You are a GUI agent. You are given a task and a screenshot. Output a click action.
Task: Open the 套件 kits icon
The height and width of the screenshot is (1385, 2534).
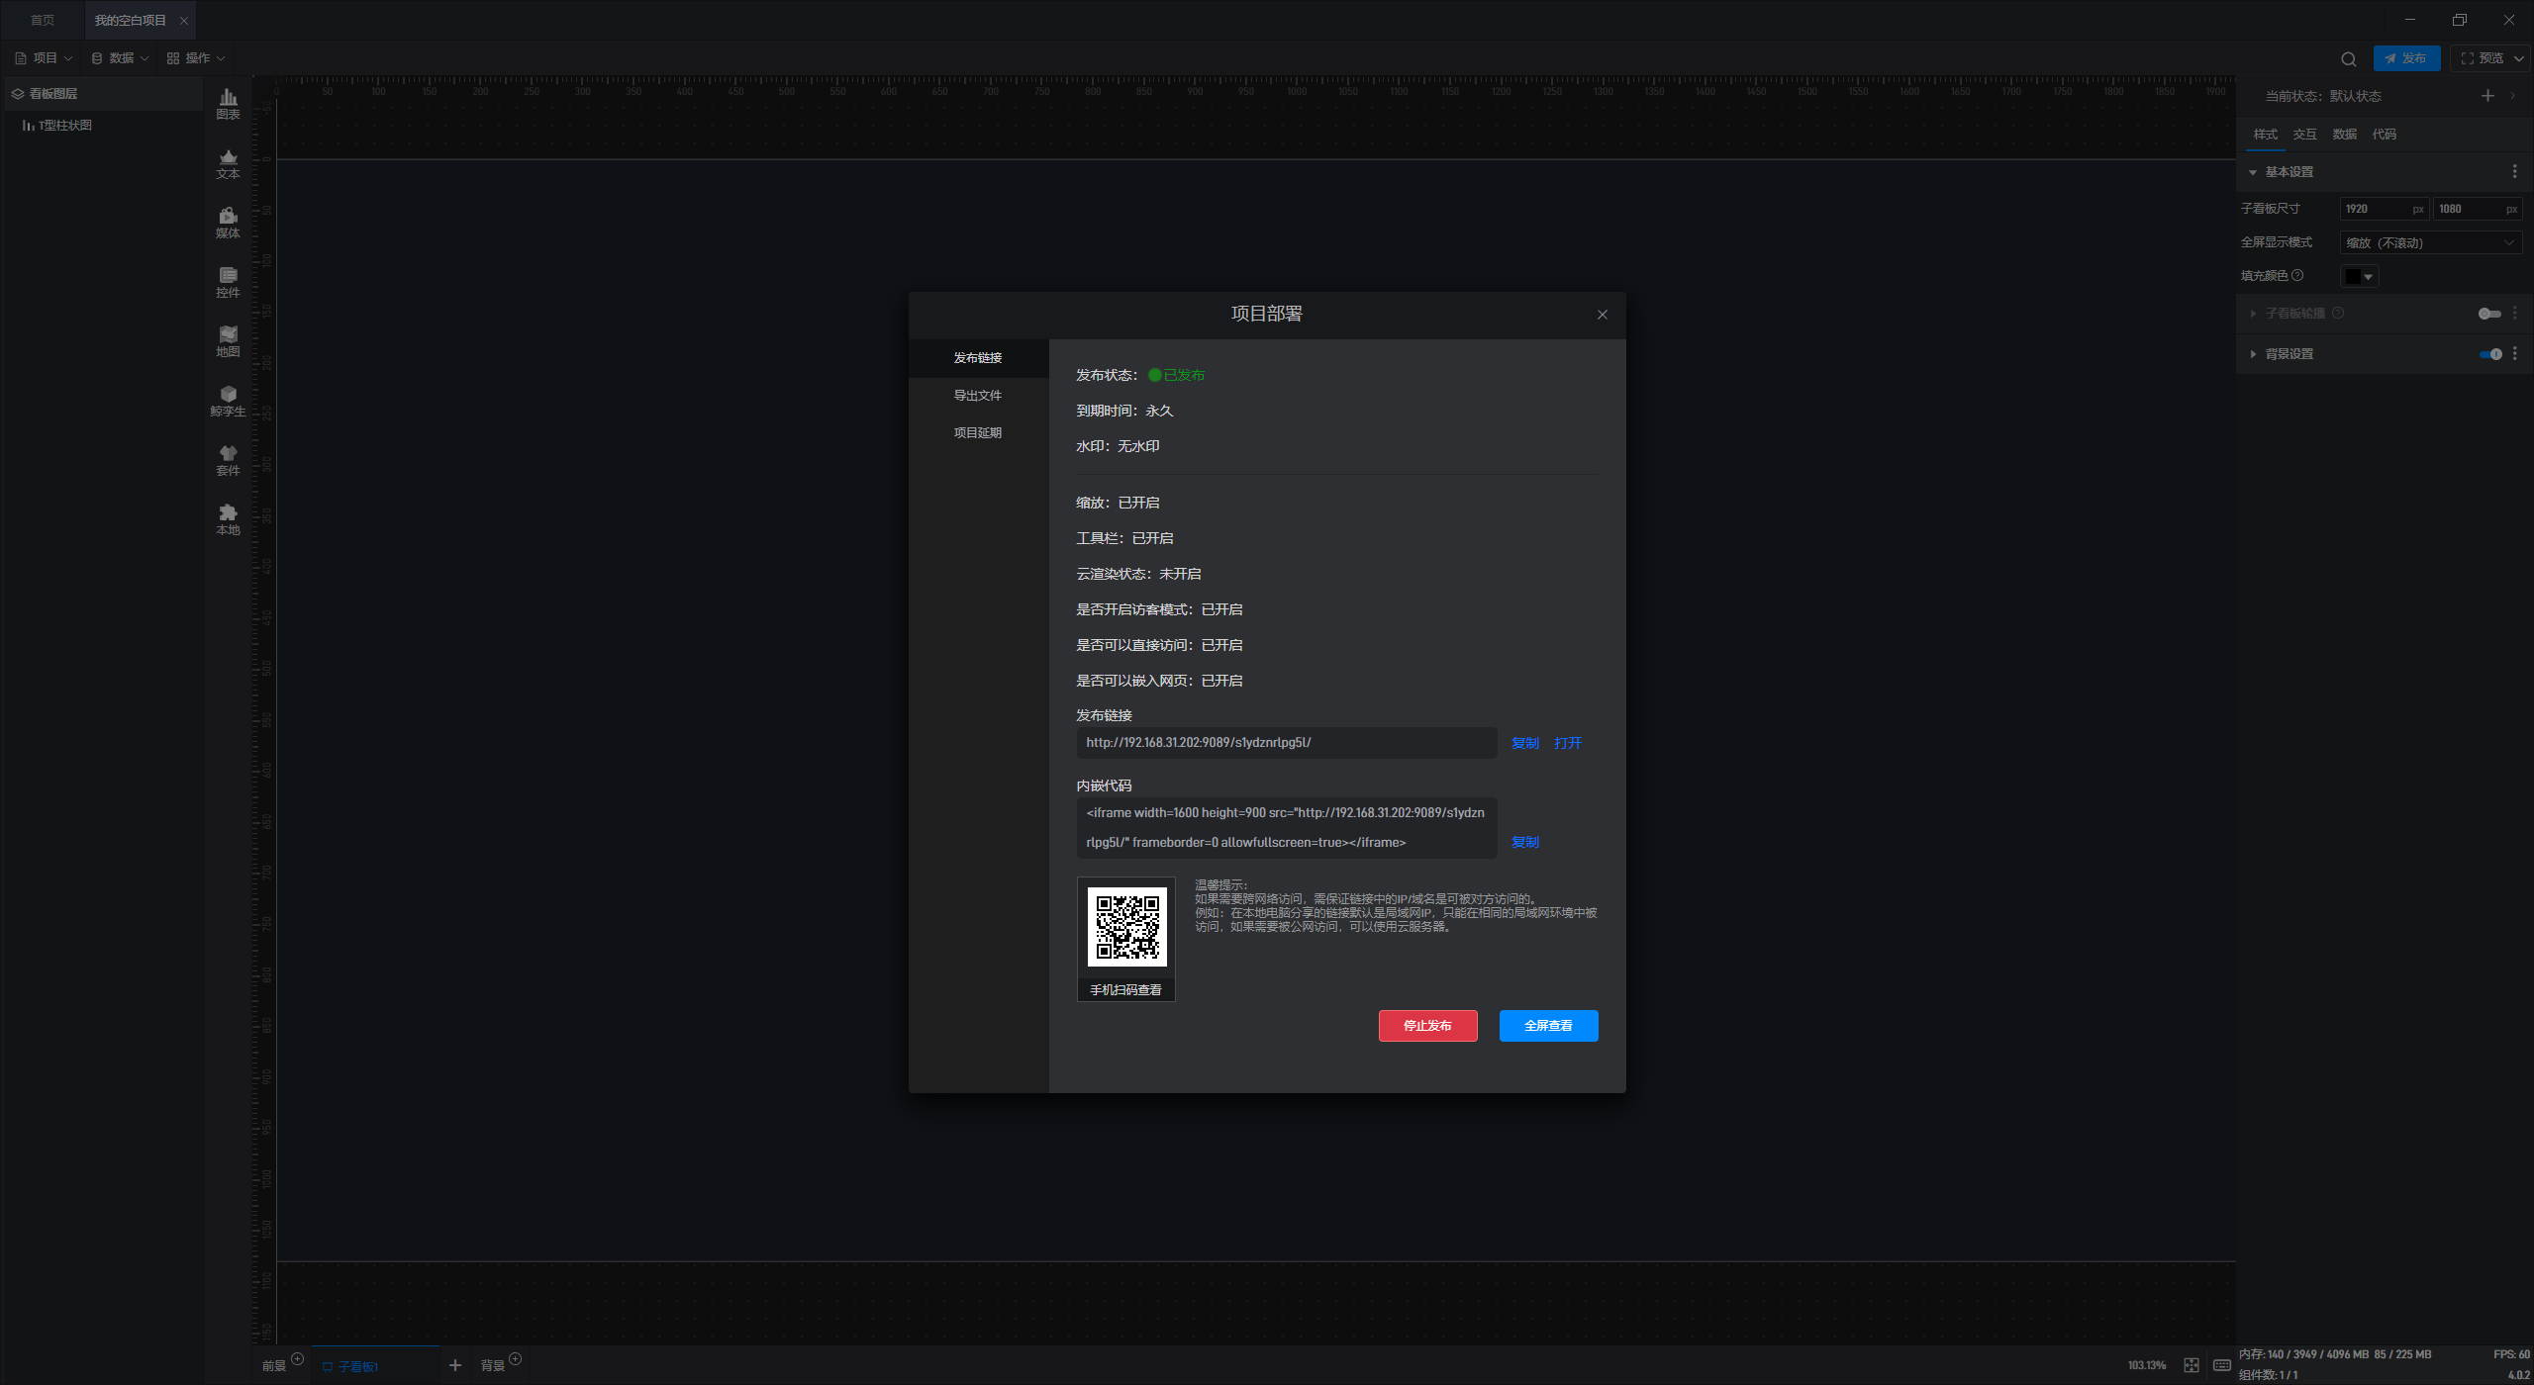(228, 459)
